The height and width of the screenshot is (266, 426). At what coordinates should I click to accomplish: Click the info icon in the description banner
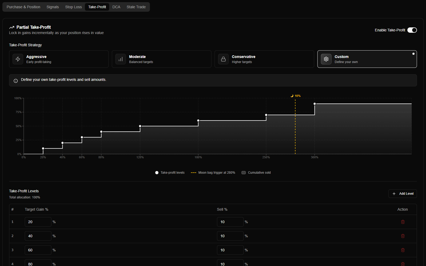(16, 81)
